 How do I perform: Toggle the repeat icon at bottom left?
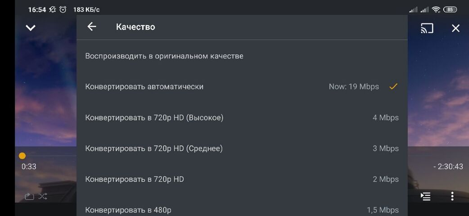(29, 196)
